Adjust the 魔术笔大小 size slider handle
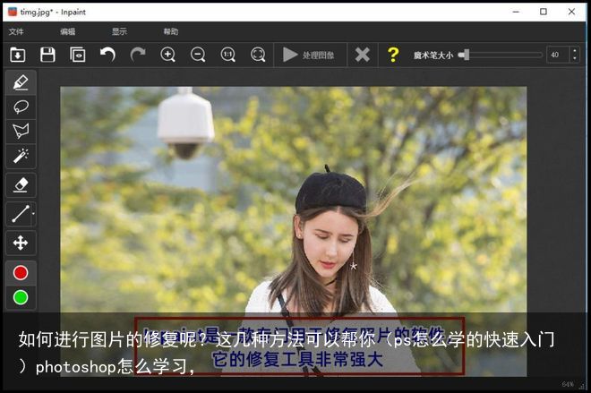Viewport: 591px width, 393px height. (465, 55)
